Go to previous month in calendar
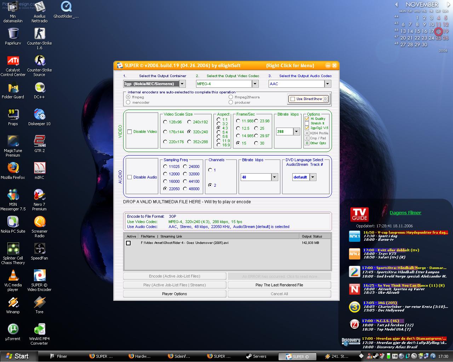Screen dimensions: 453x362 pyautogui.click(x=396, y=4)
